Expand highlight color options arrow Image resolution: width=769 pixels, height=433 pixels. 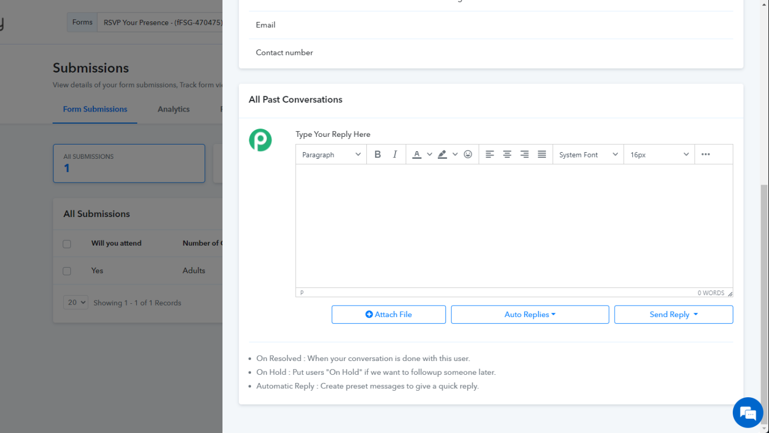455,154
